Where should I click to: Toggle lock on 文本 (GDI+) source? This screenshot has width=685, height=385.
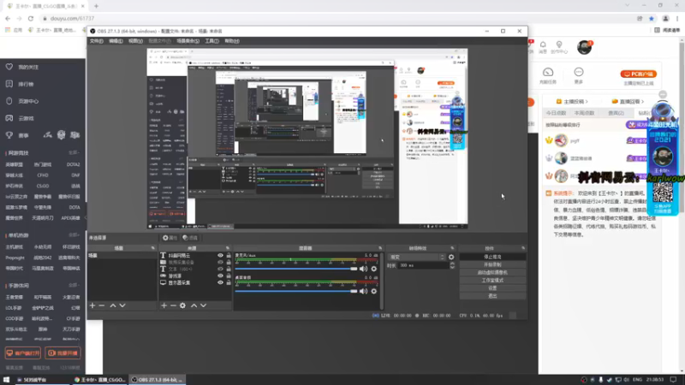pos(228,269)
